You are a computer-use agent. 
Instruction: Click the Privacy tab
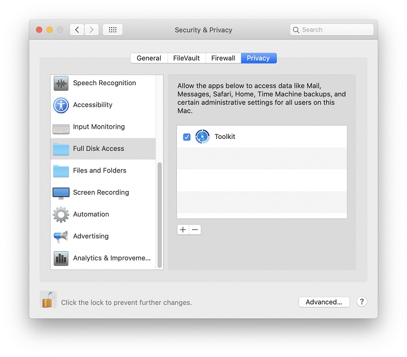(258, 58)
